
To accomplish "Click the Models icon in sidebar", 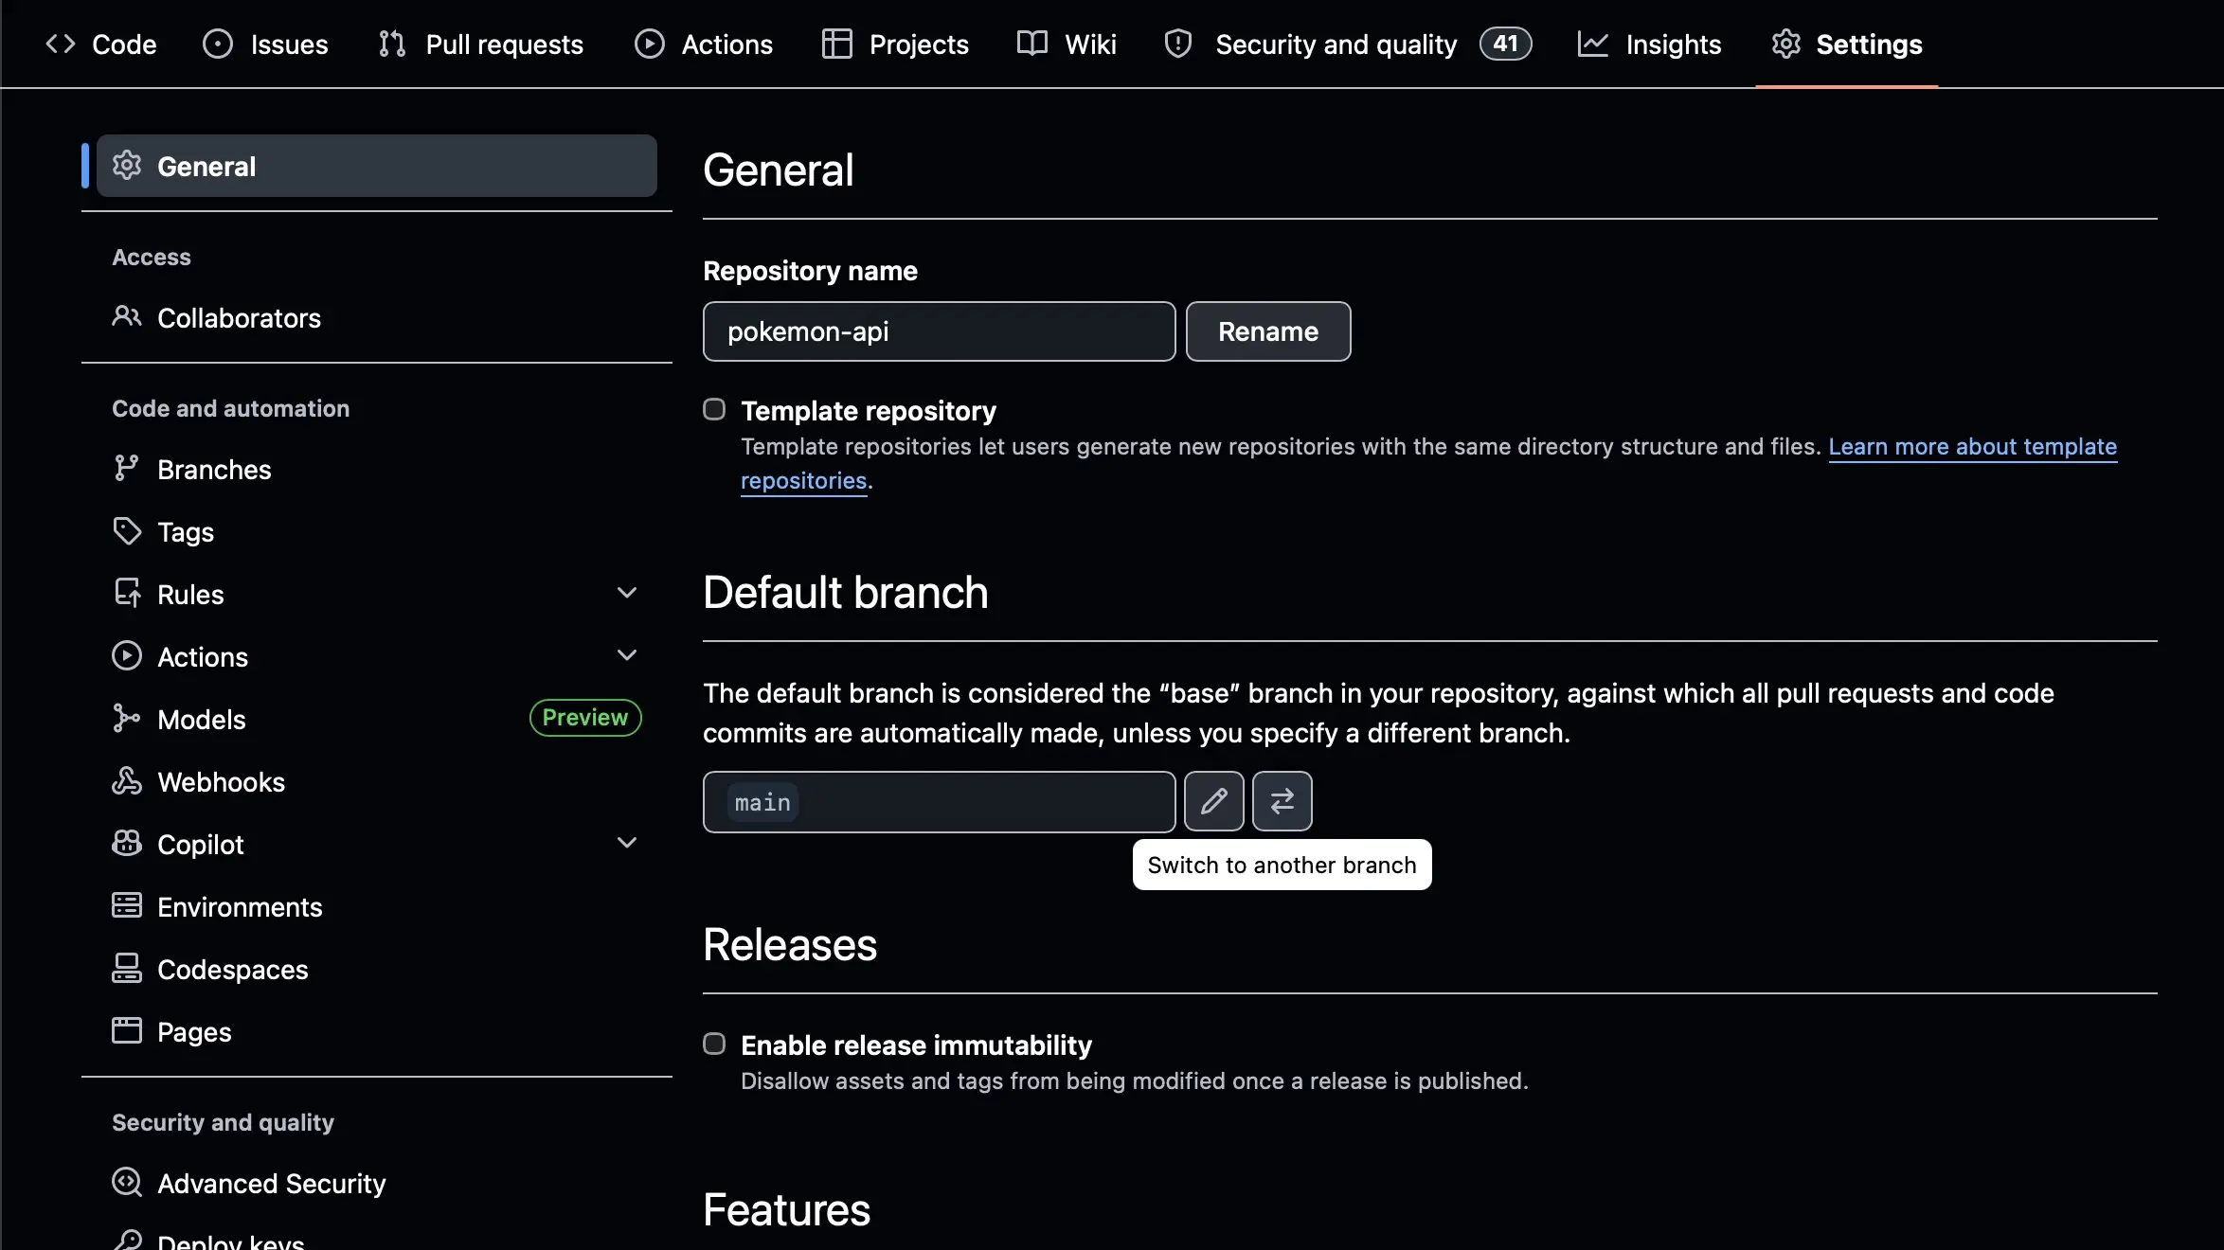I will pyautogui.click(x=126, y=718).
